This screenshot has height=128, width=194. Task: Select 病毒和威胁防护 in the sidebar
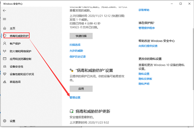coord(19,36)
